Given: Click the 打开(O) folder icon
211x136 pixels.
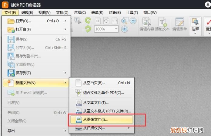Looking at the screenshot, I should (11, 21).
